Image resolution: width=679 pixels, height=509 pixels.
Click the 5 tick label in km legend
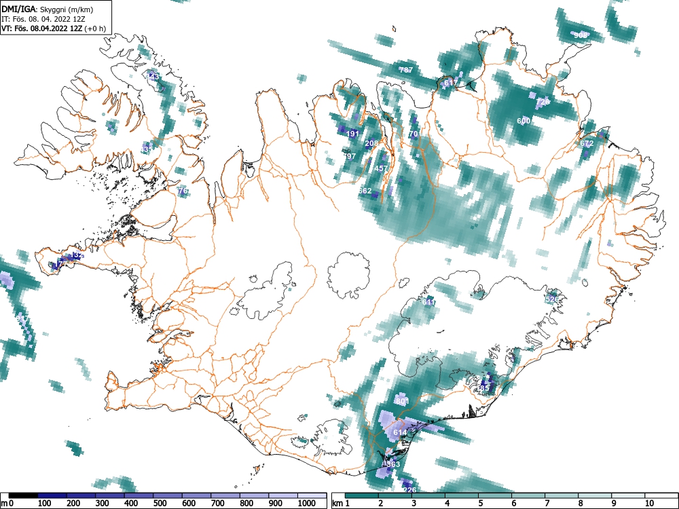[x=480, y=504]
